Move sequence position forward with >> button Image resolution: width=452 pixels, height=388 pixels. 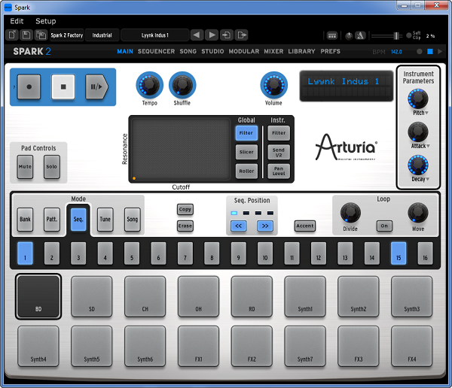[x=265, y=226]
